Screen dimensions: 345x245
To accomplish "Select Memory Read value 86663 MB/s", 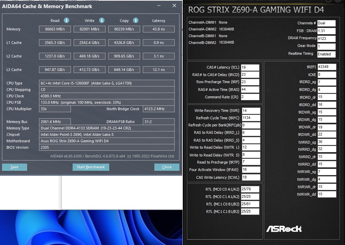I will click(x=55, y=29).
